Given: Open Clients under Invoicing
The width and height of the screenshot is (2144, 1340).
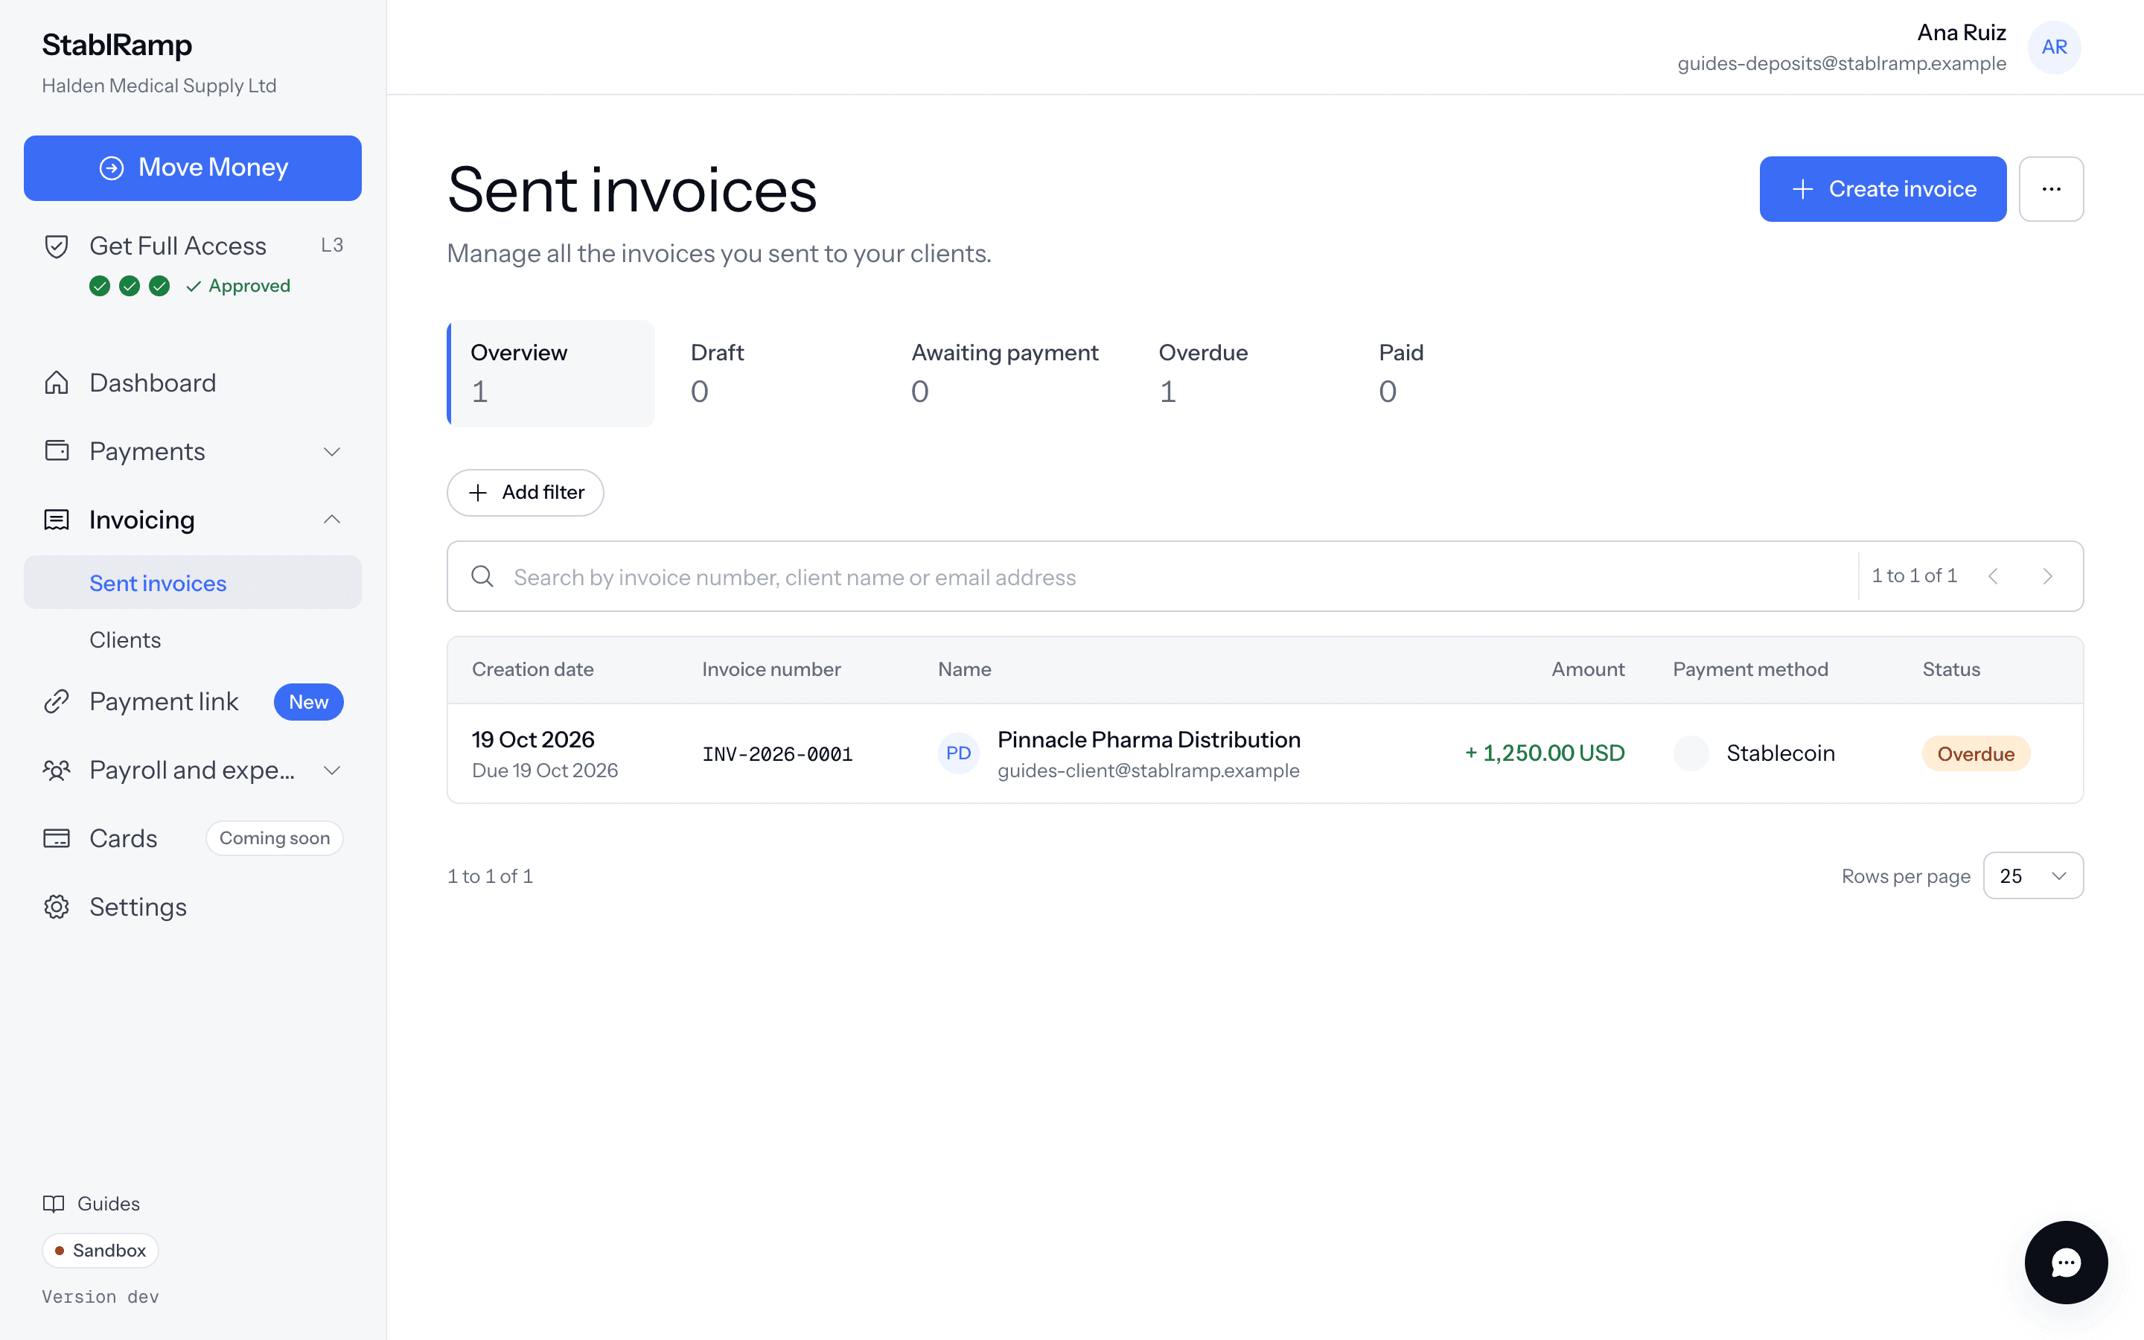Looking at the screenshot, I should pos(125,640).
